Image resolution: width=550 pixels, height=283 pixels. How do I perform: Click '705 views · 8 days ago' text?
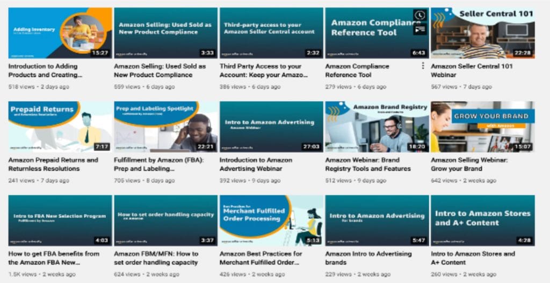tap(144, 181)
